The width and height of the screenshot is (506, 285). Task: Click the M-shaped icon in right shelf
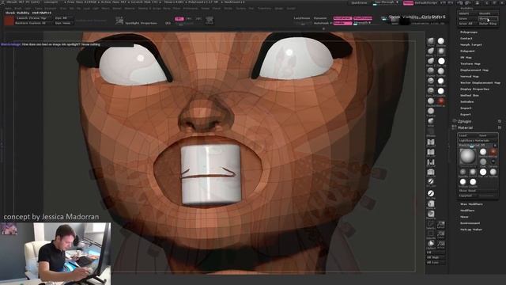coord(431,162)
